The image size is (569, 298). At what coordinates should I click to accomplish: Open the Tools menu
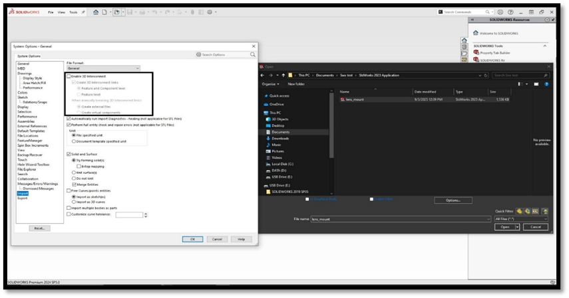pyautogui.click(x=73, y=13)
